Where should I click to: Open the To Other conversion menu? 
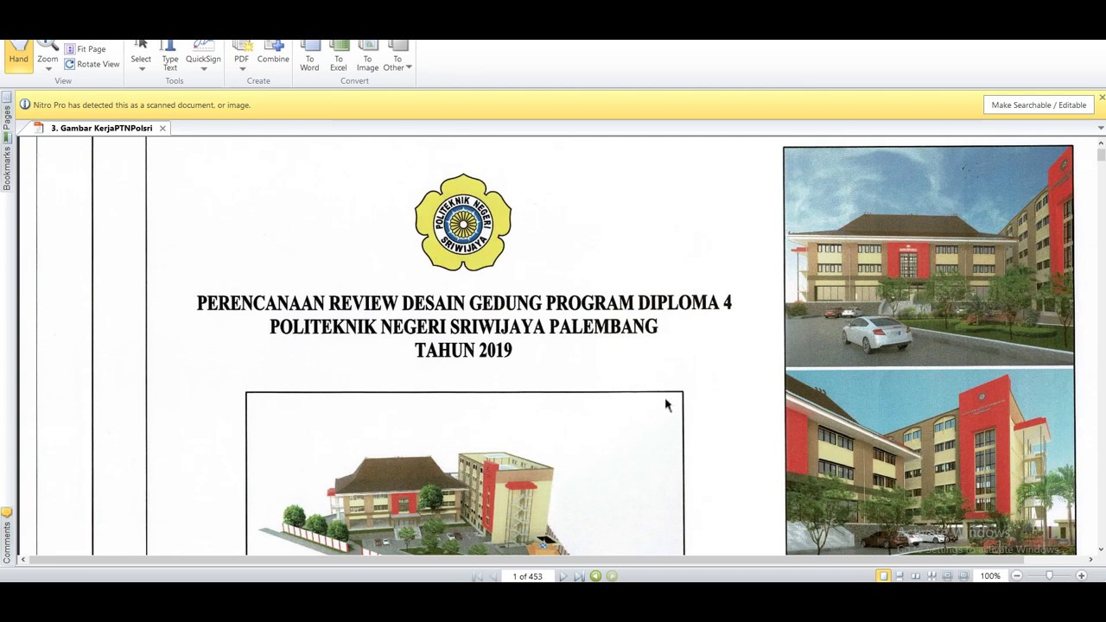pos(397,55)
